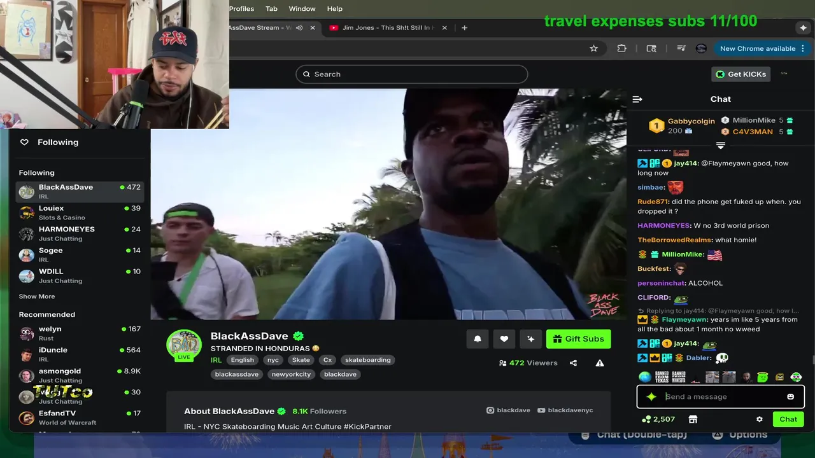Open WDILL channel in sidebar
Image resolution: width=815 pixels, height=458 pixels.
click(80, 275)
